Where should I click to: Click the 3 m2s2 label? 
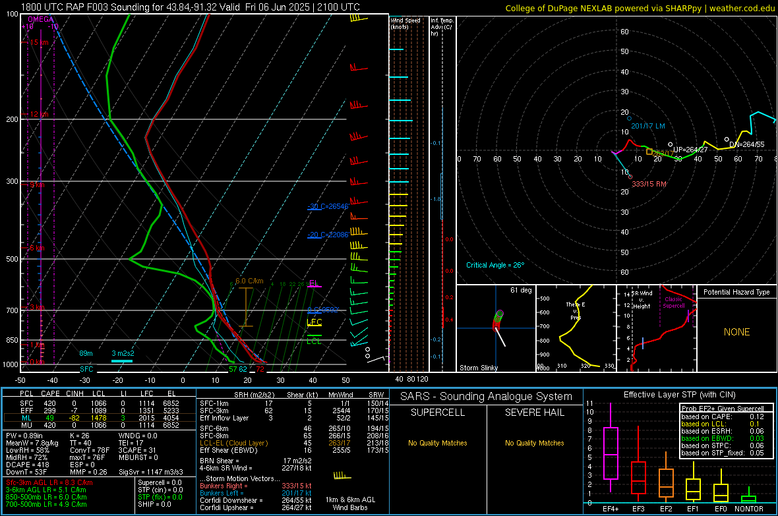[123, 353]
